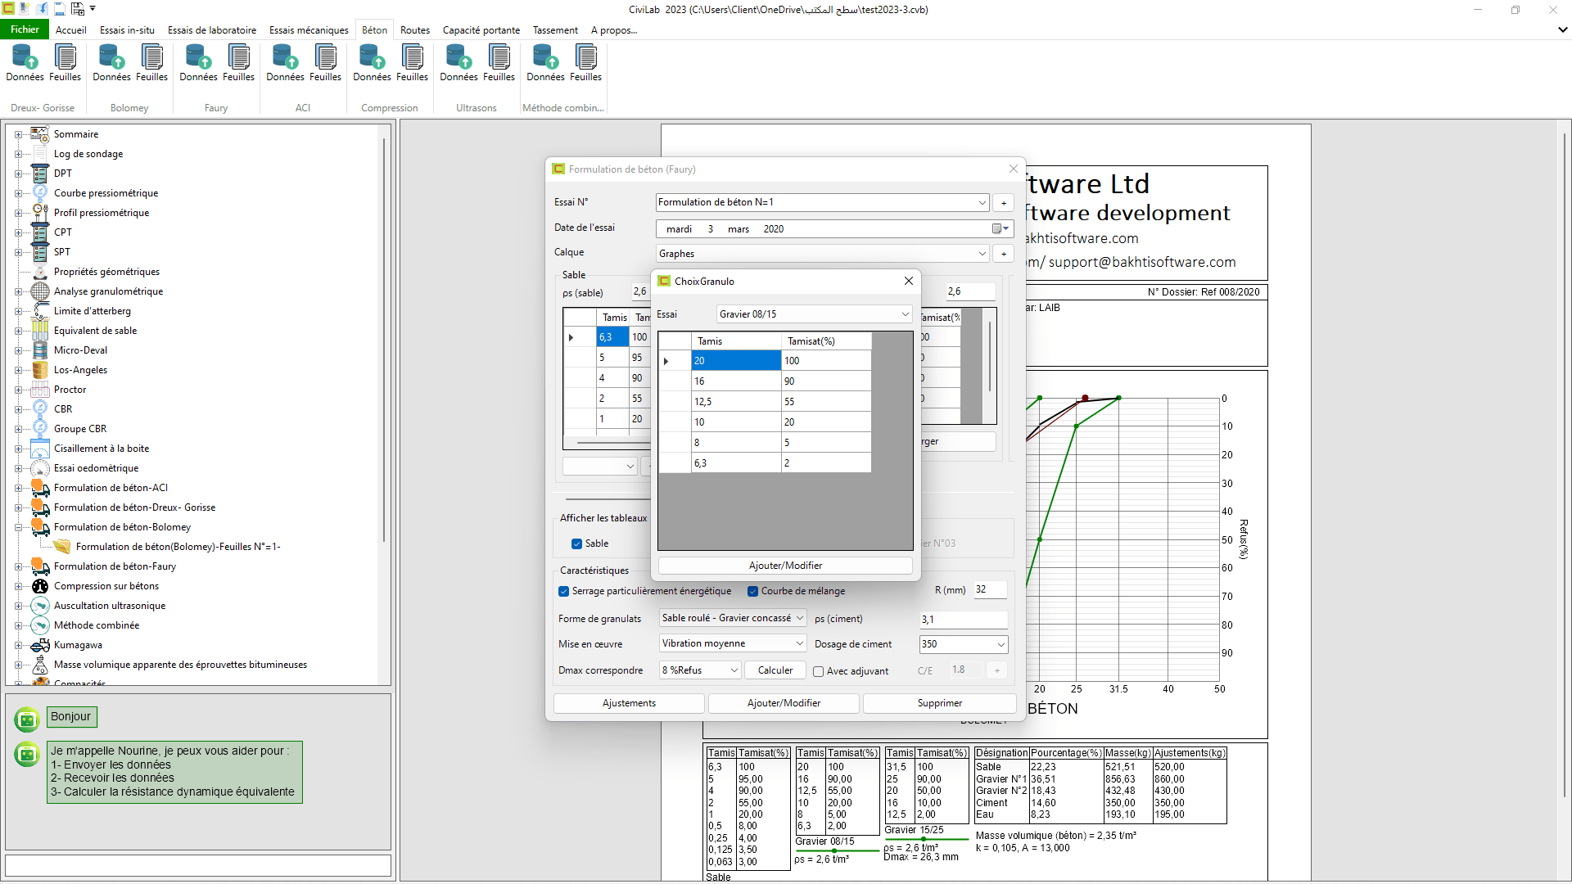1572x884 pixels.
Task: Select the Micro-Deval tree icon
Action: (40, 350)
